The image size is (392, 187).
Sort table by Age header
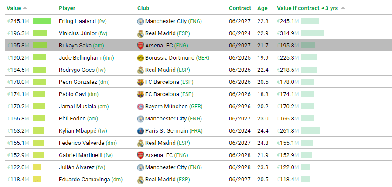point(262,8)
